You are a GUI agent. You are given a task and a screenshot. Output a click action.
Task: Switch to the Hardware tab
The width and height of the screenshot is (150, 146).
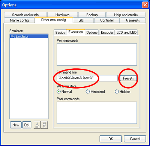point(63,15)
